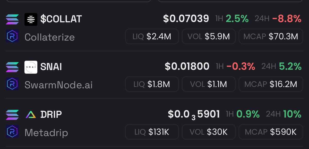
Task: Click the DRIP price $0.0₃5901
Action: (194, 114)
